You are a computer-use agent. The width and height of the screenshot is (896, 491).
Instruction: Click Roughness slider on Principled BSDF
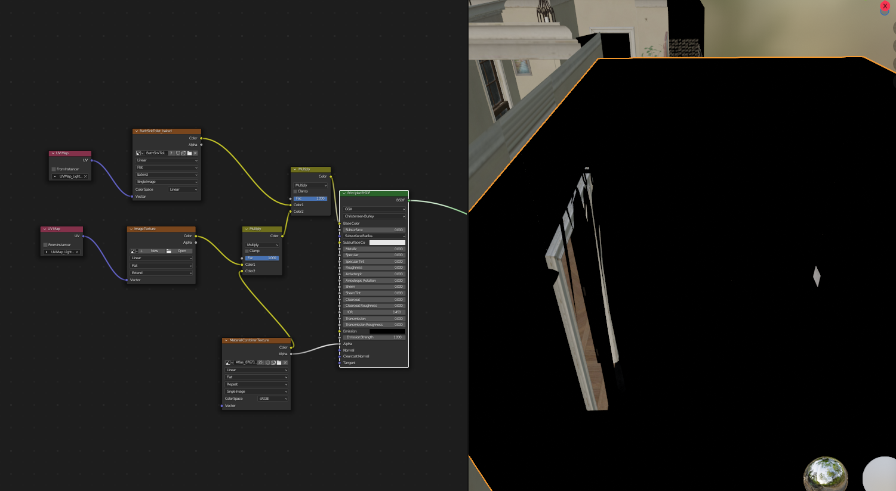374,268
